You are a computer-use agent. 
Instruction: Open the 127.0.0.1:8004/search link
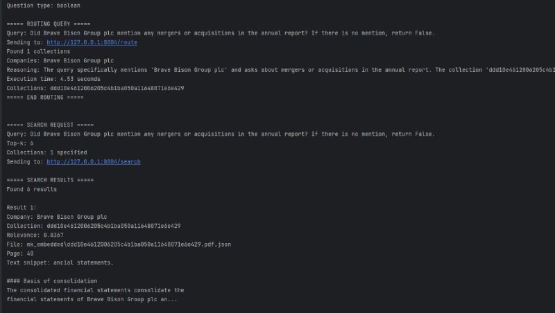tap(94, 162)
